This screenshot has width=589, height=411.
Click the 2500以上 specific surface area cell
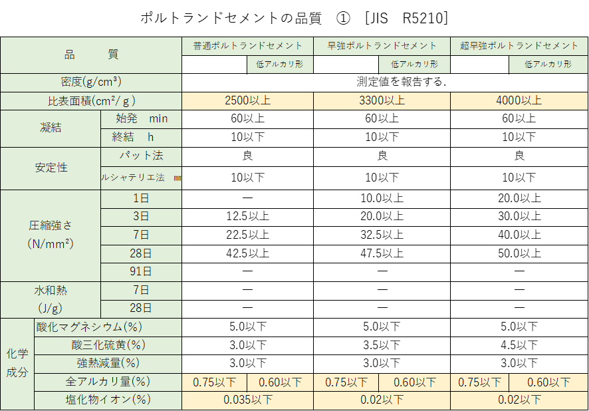(247, 101)
